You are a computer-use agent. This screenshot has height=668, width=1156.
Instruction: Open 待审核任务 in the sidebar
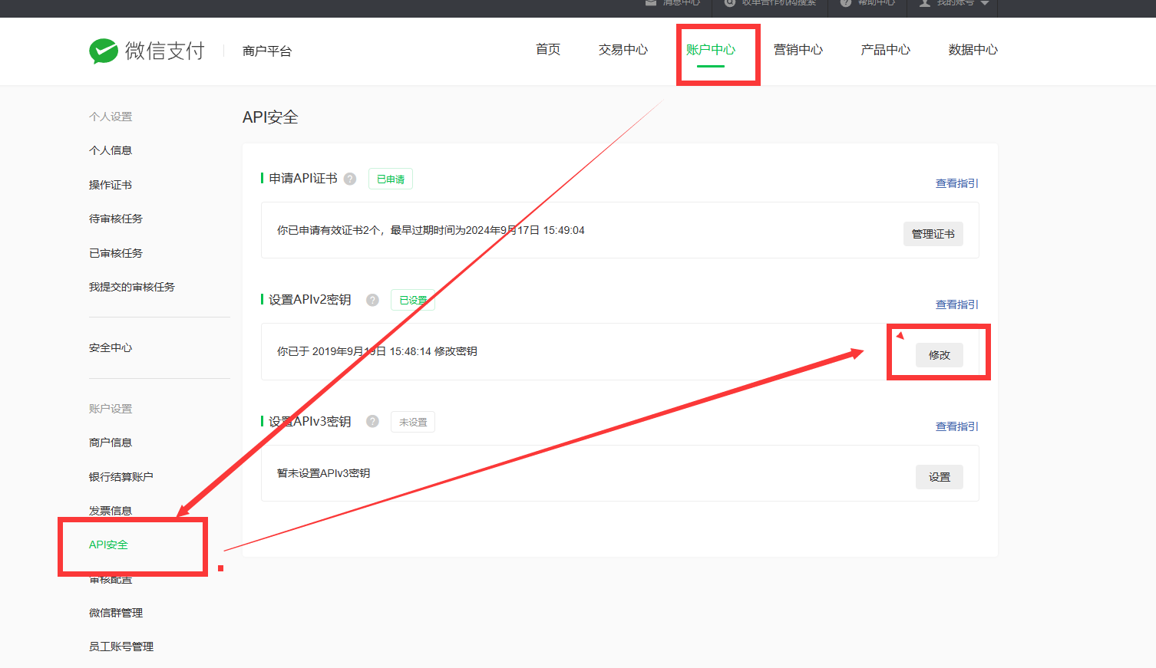(x=116, y=219)
